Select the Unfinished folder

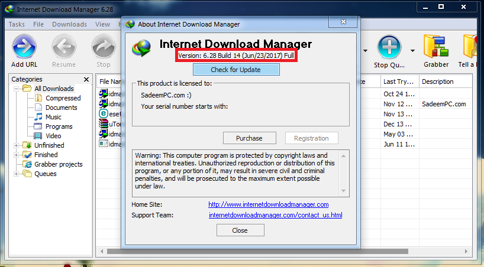(x=49, y=145)
